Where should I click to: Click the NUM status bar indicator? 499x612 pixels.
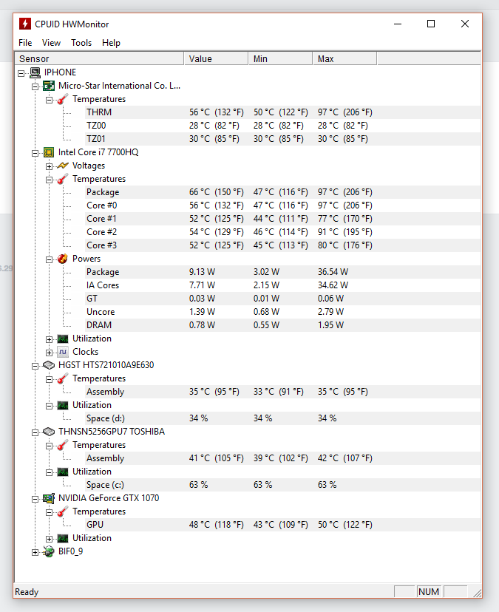click(x=429, y=592)
